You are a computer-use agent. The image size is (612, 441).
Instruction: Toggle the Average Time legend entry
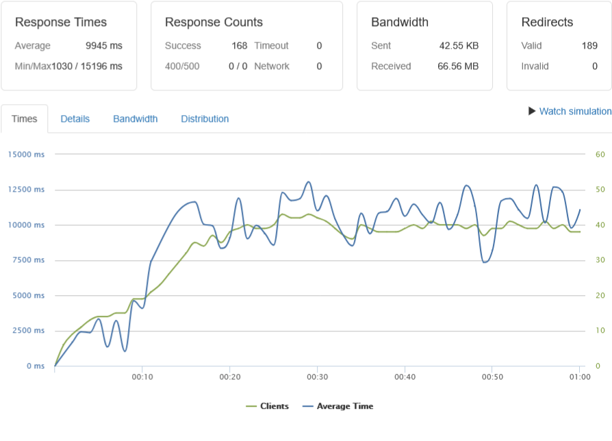point(345,406)
